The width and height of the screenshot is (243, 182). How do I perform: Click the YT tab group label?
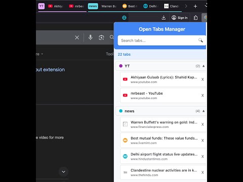tap(42, 6)
